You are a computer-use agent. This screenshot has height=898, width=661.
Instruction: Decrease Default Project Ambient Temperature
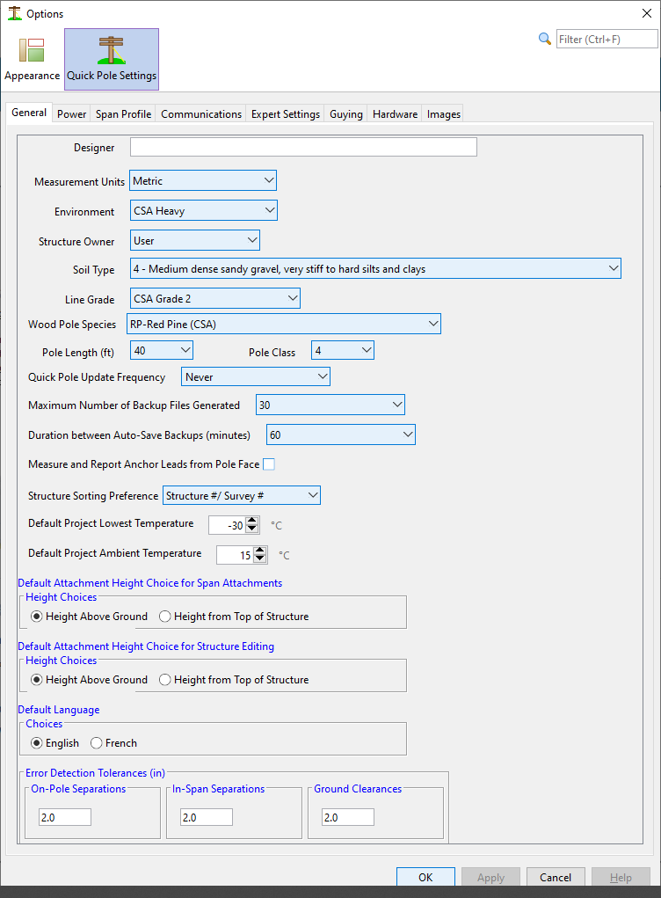260,559
